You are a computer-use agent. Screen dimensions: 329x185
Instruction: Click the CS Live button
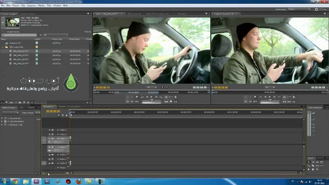point(320,9)
